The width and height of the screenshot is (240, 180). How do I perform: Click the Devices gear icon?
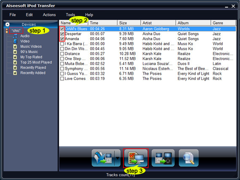tap(7, 25)
